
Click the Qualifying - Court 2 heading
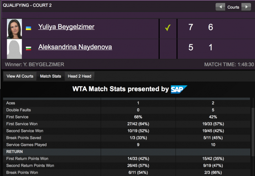point(27,5)
